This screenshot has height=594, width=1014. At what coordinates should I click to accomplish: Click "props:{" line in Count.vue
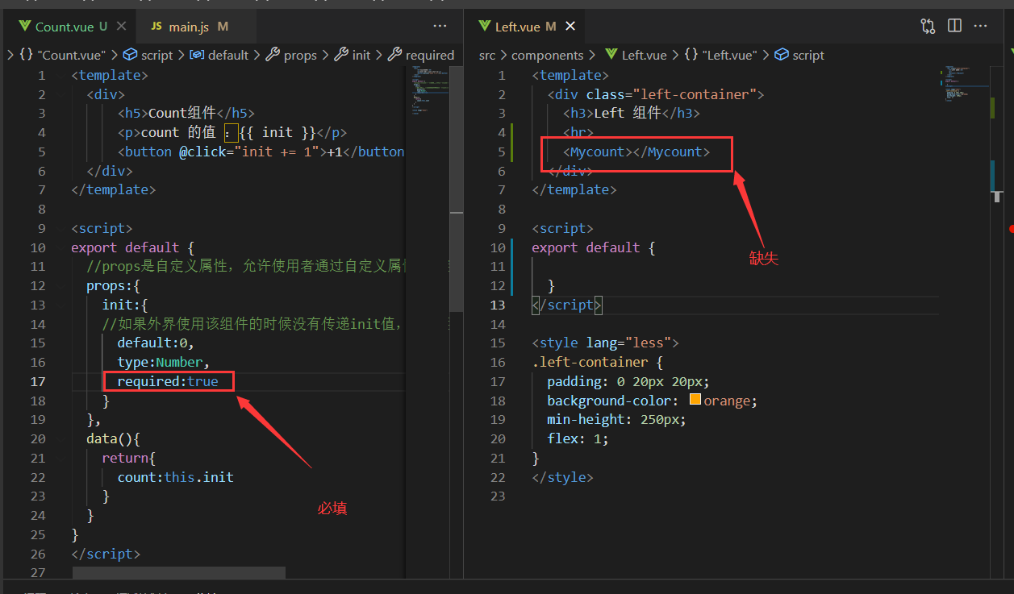point(114,285)
